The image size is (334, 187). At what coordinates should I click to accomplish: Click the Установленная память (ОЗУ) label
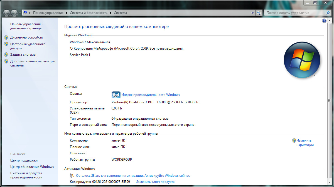pyautogui.click(x=87, y=110)
